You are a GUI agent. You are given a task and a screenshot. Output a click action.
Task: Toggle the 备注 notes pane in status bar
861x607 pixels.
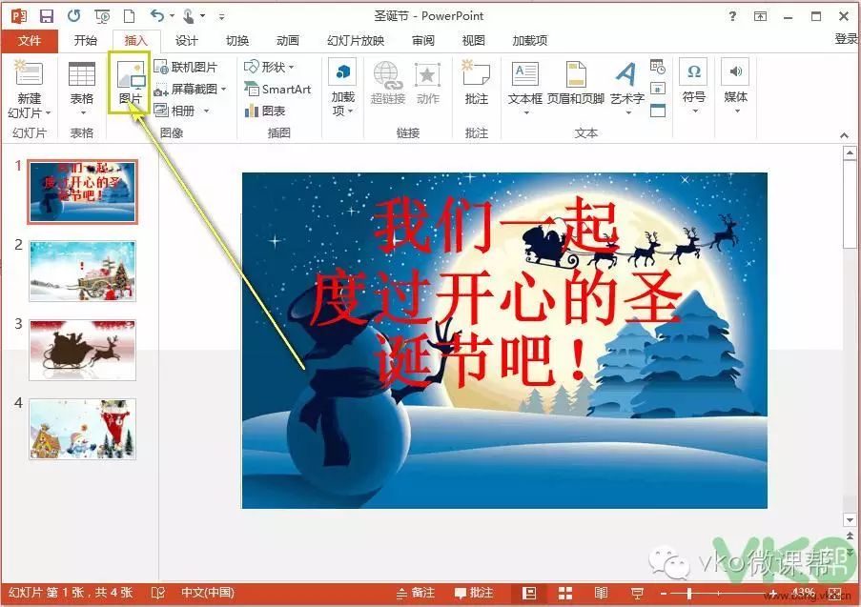416,593
